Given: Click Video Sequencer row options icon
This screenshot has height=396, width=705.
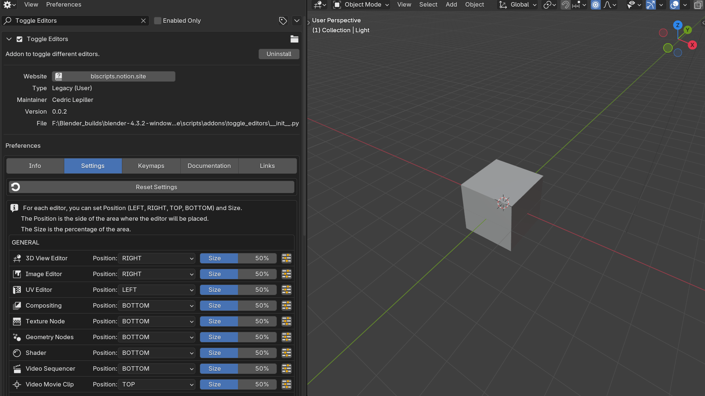Looking at the screenshot, I should pyautogui.click(x=286, y=368).
